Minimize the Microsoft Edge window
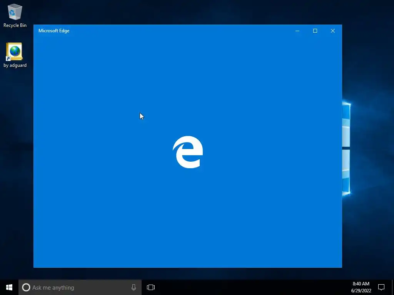 coord(297,31)
